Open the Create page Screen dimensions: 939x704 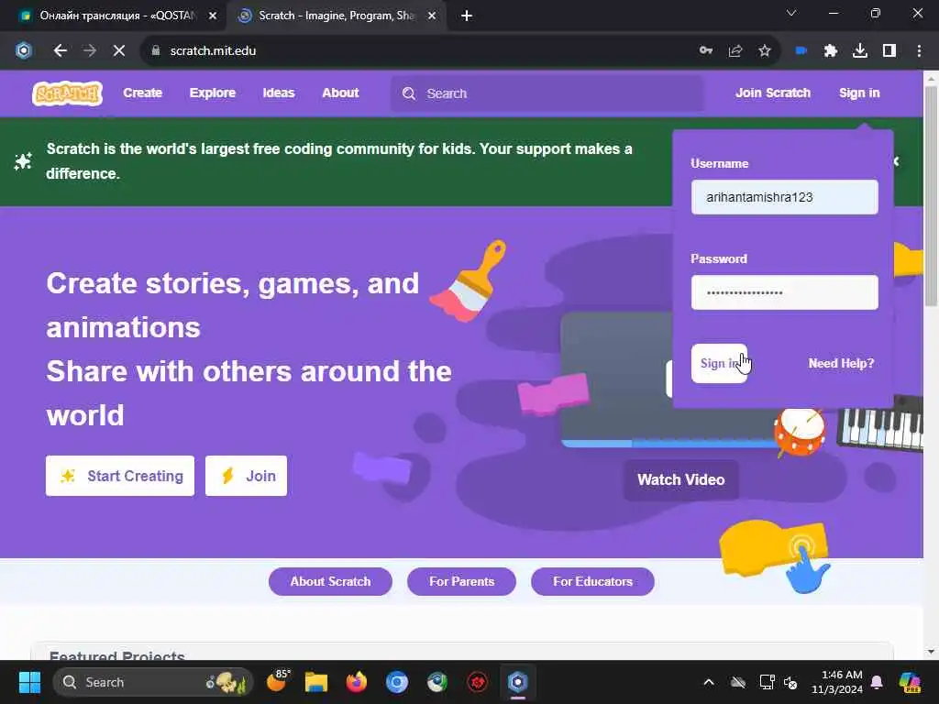[x=142, y=93]
